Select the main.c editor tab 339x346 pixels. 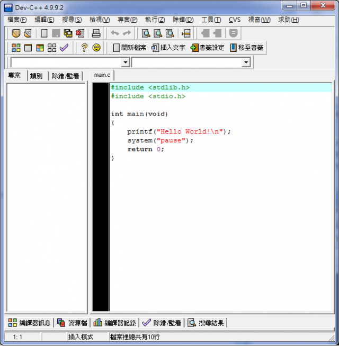[x=102, y=75]
